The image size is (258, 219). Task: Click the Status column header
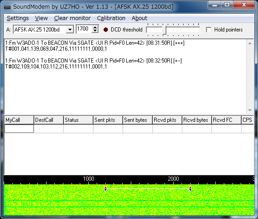(x=78, y=120)
